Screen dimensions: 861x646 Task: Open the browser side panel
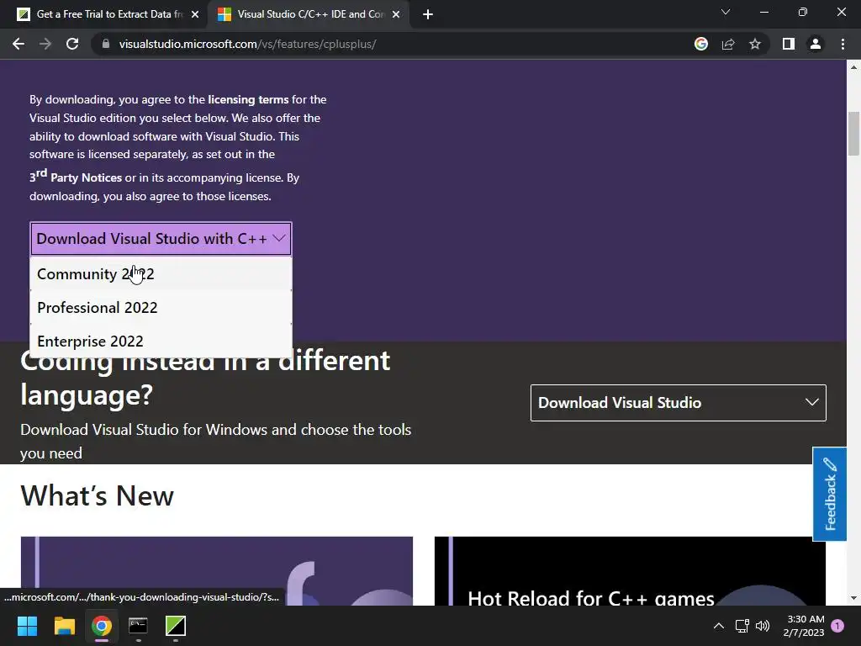[789, 44]
